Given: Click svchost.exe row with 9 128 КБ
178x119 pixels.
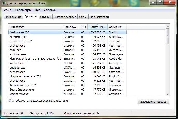Looking at the screenshot, I should [x=67, y=81].
